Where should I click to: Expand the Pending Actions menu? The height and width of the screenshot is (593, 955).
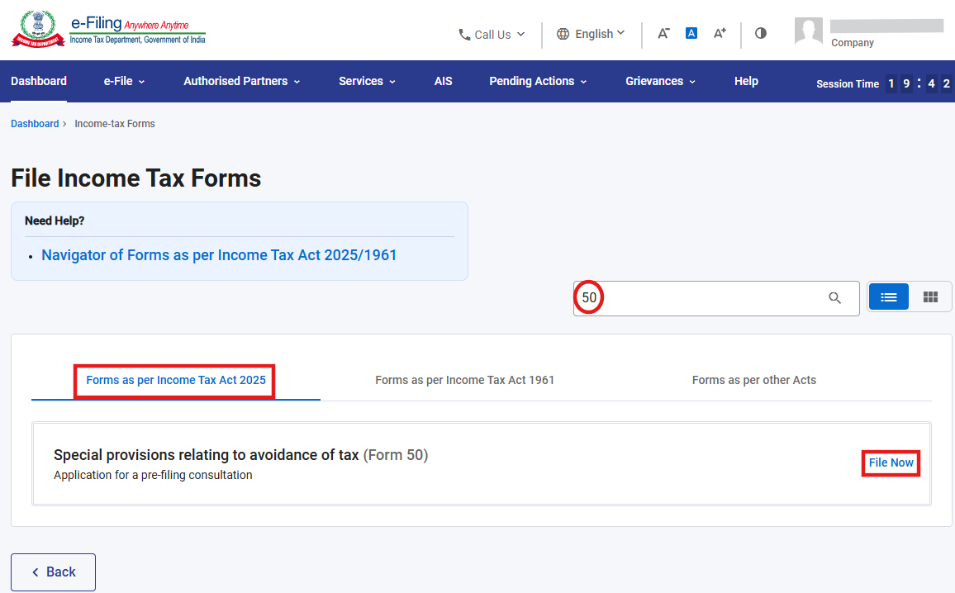click(538, 81)
